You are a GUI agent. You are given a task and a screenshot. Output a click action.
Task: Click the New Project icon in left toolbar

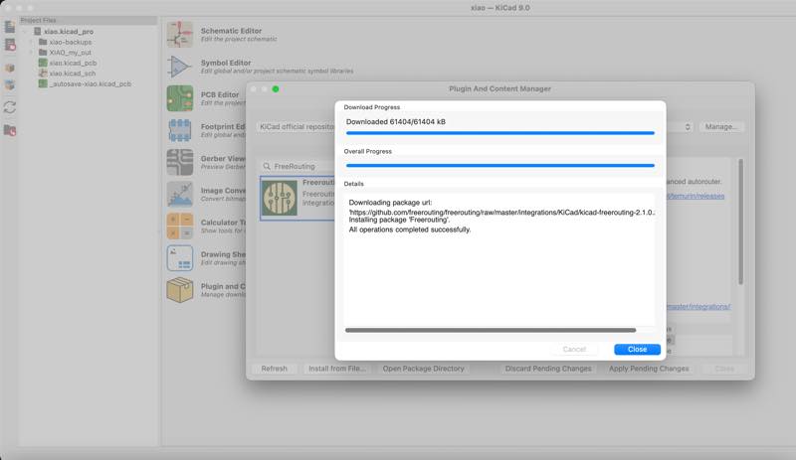(10, 27)
